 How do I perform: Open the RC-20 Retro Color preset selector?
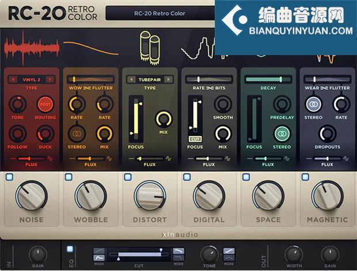coord(160,13)
